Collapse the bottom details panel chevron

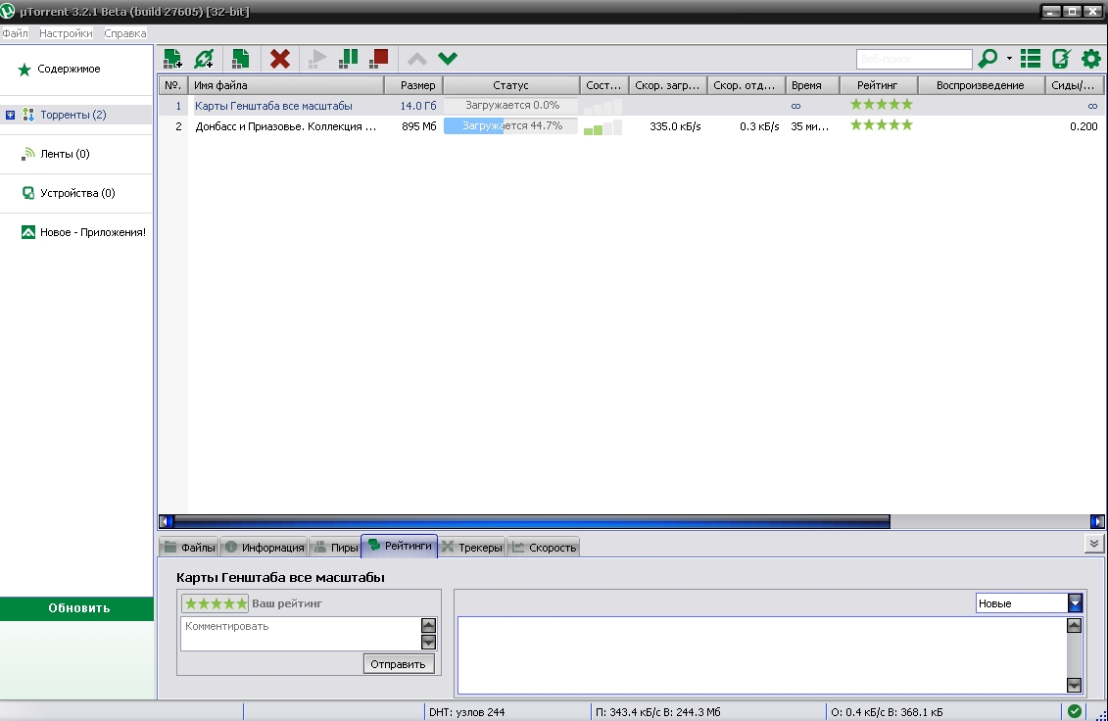click(1093, 543)
